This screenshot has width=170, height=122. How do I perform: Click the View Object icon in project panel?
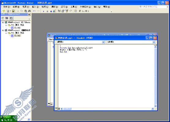coord(7,18)
